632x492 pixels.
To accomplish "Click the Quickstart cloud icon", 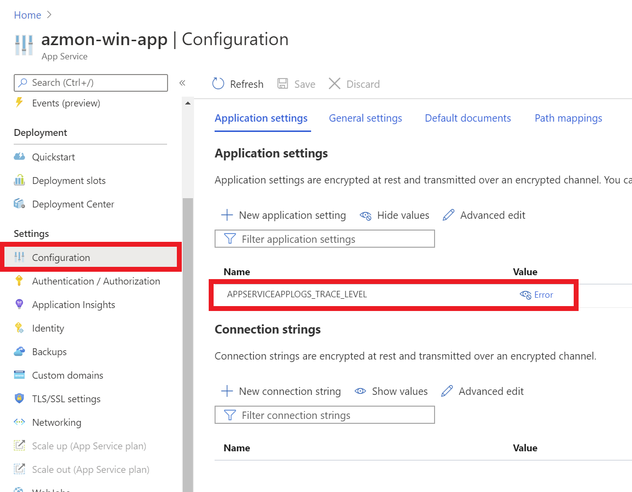I will coord(19,157).
